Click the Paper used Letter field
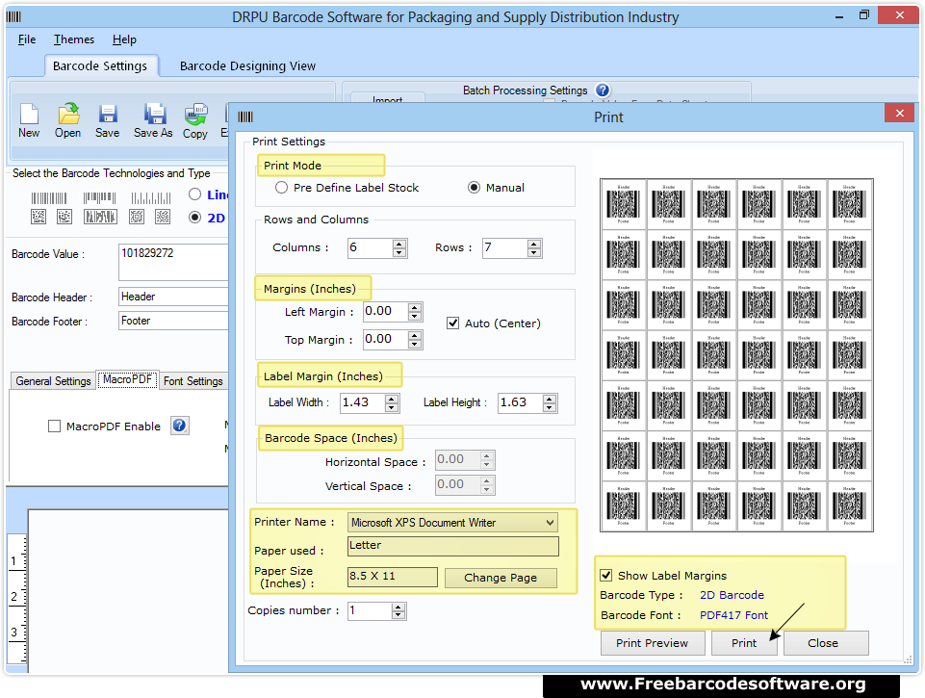Screen dimensions: 925x698 click(453, 546)
